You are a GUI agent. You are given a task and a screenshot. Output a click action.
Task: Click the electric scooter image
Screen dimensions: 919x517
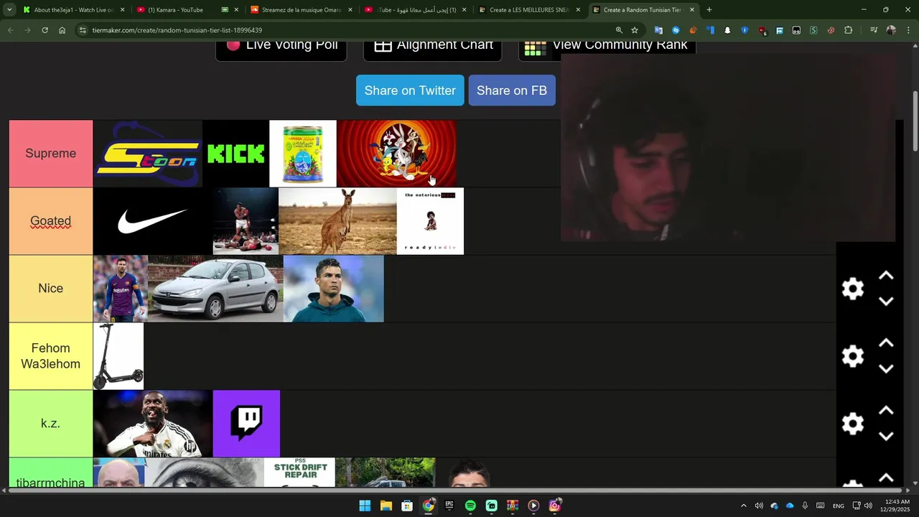coord(118,356)
